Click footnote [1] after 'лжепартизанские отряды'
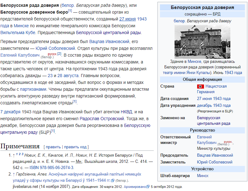Viewport: 248px width, 191px height. coord(74,102)
